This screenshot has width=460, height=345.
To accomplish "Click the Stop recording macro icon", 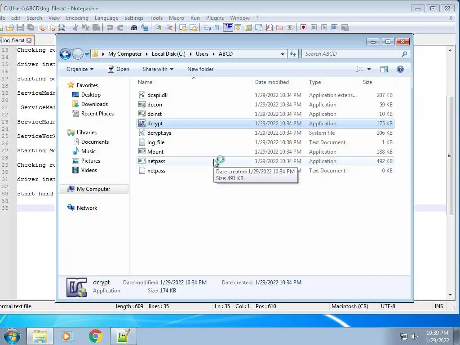I will click(314, 27).
